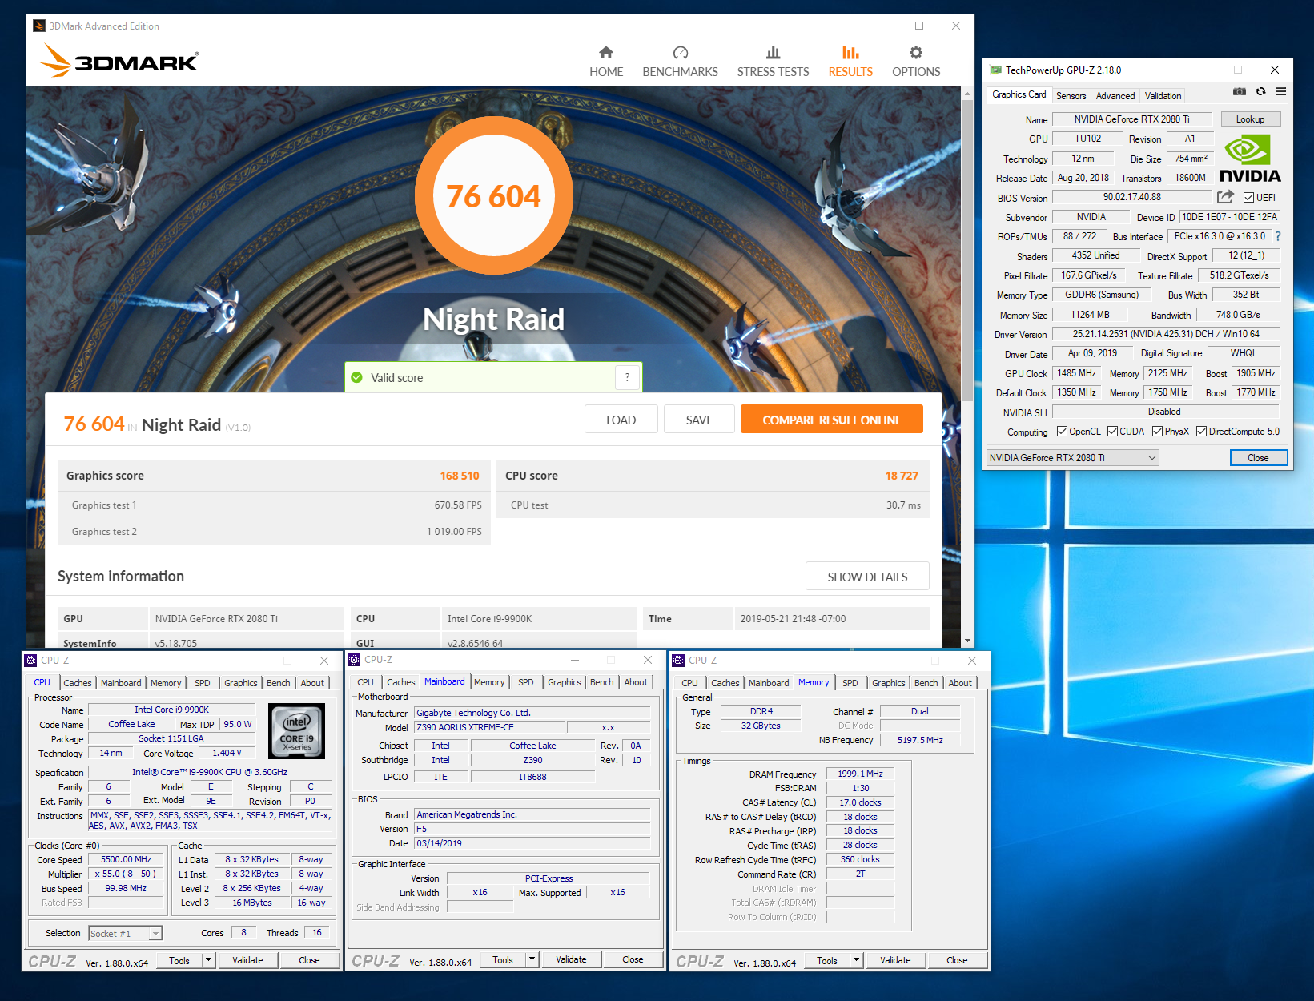
Task: Toggle the DirectCompute 5.0 checkbox
Action: pyautogui.click(x=1201, y=432)
